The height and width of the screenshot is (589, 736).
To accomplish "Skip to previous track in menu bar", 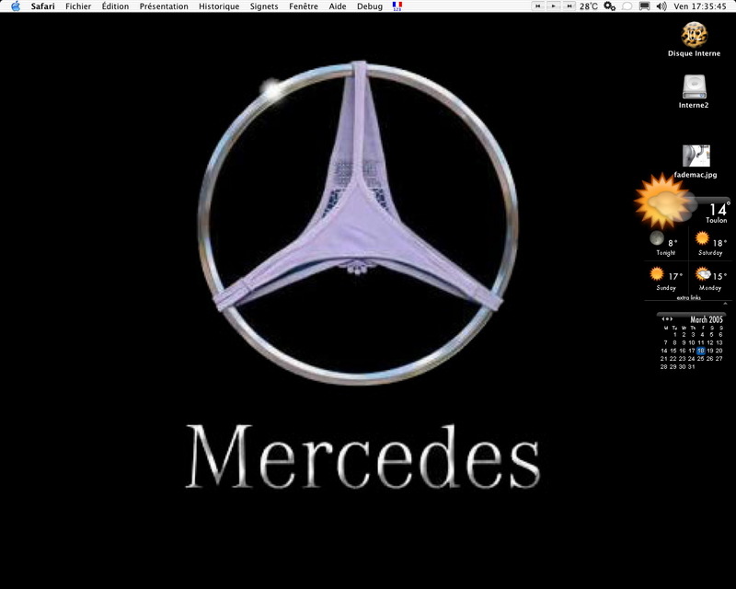I will [x=538, y=6].
